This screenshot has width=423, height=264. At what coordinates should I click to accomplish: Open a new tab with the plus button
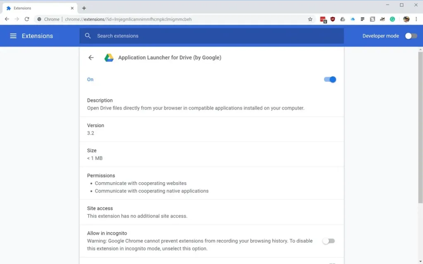coord(84,8)
